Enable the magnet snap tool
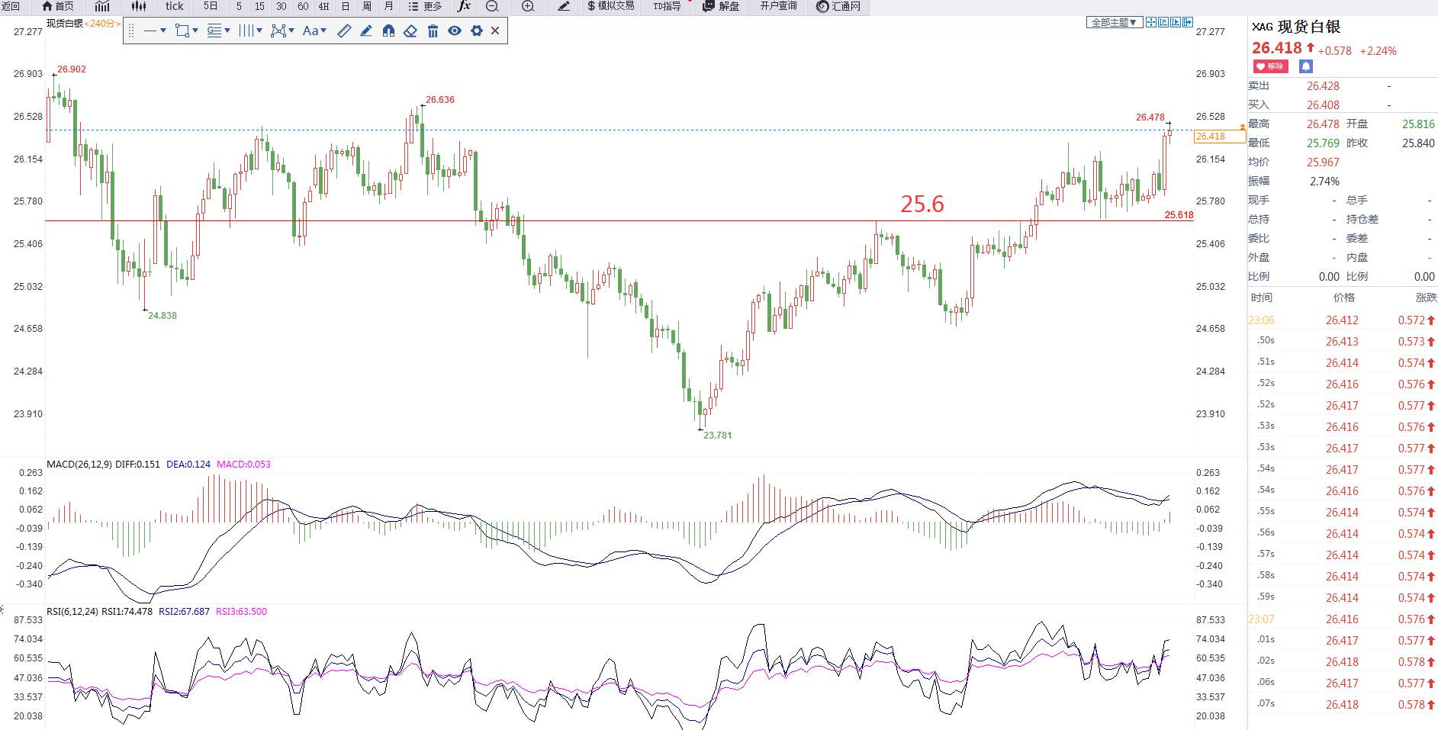 coord(388,31)
